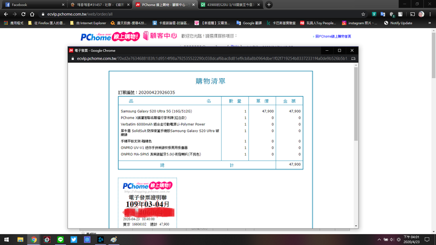The image size is (436, 245).
Task: Click the total amount 47,900 in 總計 row
Action: 295,165
